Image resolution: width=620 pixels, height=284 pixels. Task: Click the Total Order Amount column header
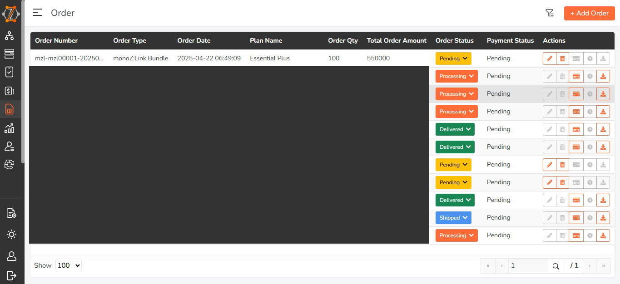click(x=397, y=41)
